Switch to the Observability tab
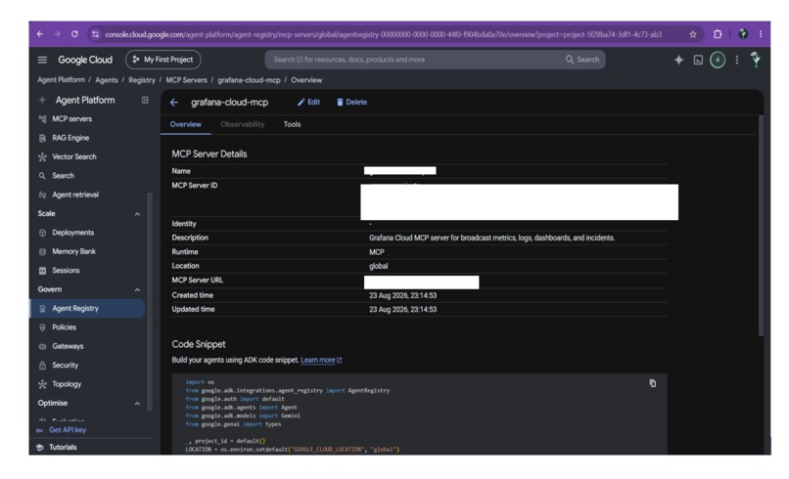The image size is (789, 479). point(242,125)
